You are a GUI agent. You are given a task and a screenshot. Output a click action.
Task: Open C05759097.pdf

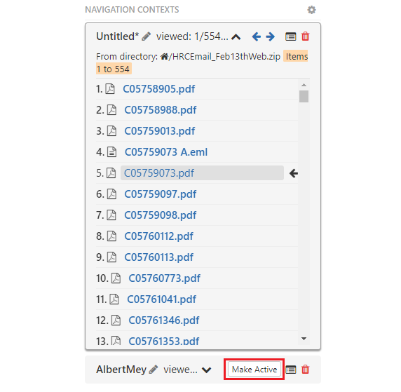click(161, 194)
